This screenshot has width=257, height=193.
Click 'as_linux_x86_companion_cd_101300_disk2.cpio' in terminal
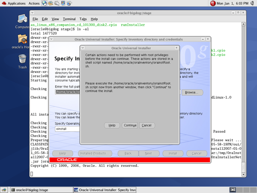click(74, 25)
